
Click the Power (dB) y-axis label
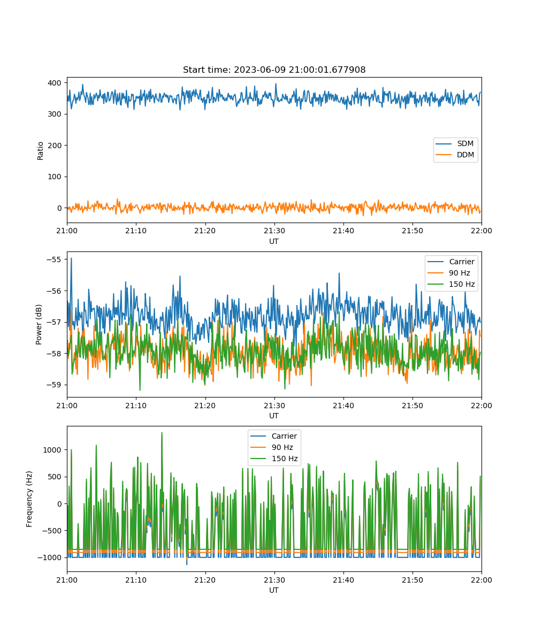pyautogui.click(x=40, y=324)
